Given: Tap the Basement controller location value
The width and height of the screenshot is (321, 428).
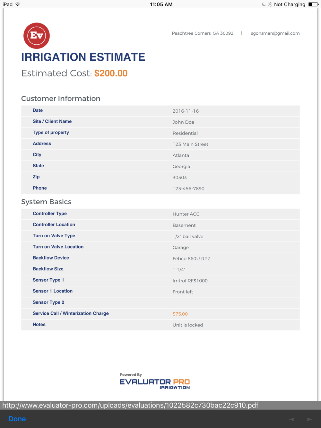Looking at the screenshot, I should click(184, 225).
